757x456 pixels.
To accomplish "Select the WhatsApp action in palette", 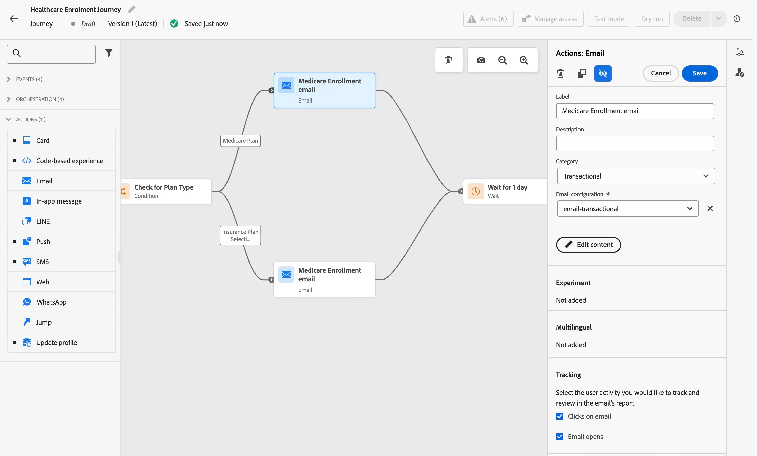I will click(61, 302).
